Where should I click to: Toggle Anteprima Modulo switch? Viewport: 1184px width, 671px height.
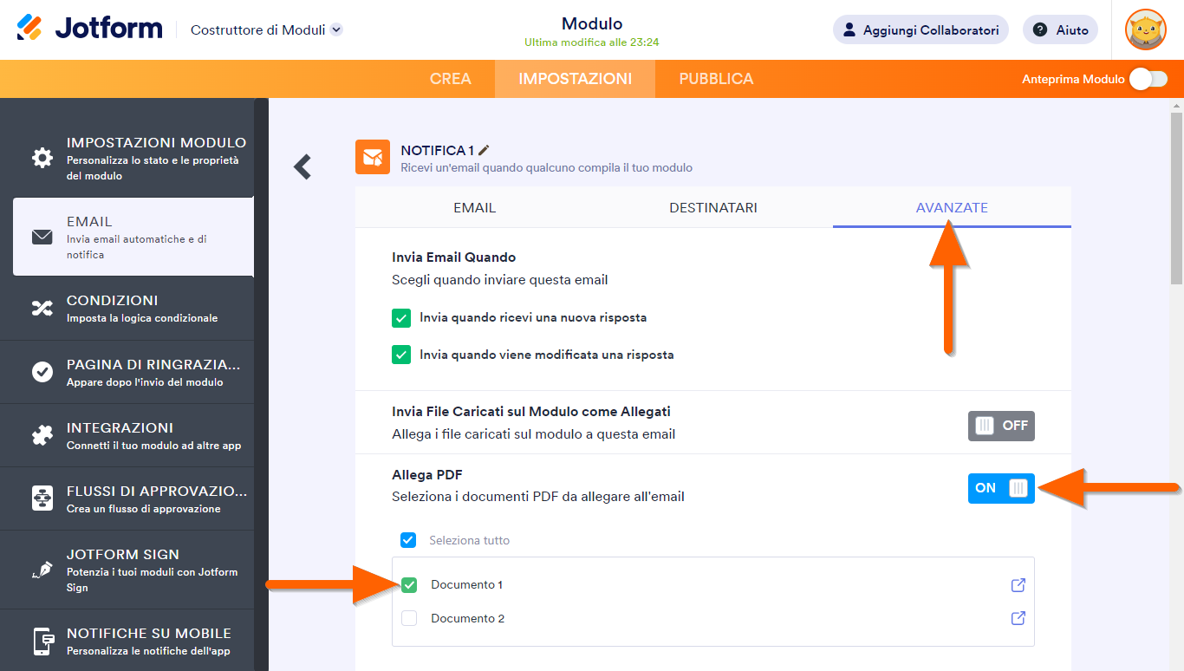pos(1148,79)
